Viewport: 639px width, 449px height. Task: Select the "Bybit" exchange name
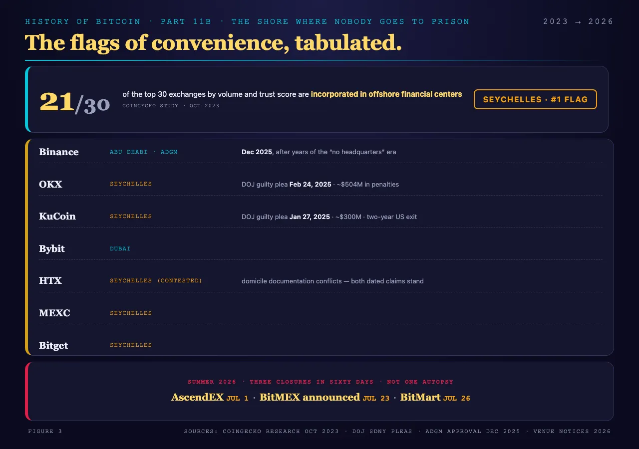[x=52, y=248]
